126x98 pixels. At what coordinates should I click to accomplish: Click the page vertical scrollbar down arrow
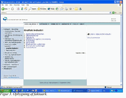[121, 84]
